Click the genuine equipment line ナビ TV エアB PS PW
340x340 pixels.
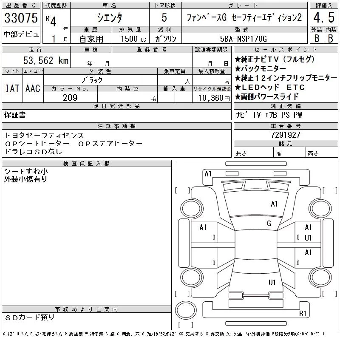pyautogui.click(x=269, y=115)
